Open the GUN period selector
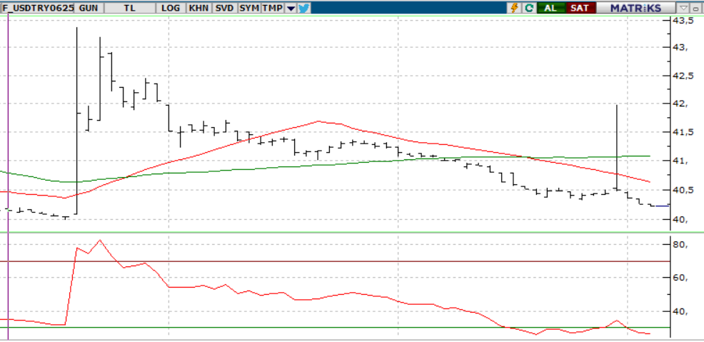This screenshot has width=704, height=342. click(x=90, y=8)
